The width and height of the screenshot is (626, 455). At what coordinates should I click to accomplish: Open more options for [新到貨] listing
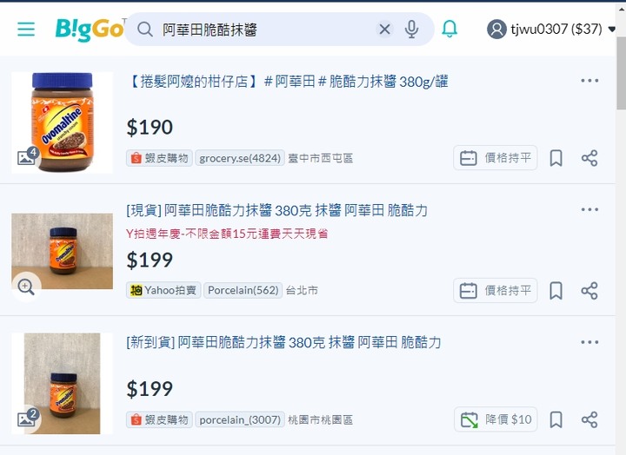click(x=589, y=342)
